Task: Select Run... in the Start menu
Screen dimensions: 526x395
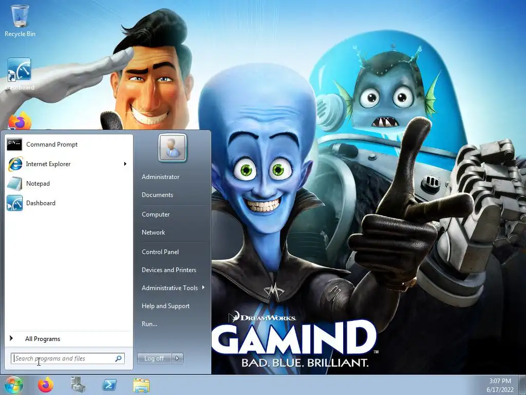Action: [x=149, y=324]
